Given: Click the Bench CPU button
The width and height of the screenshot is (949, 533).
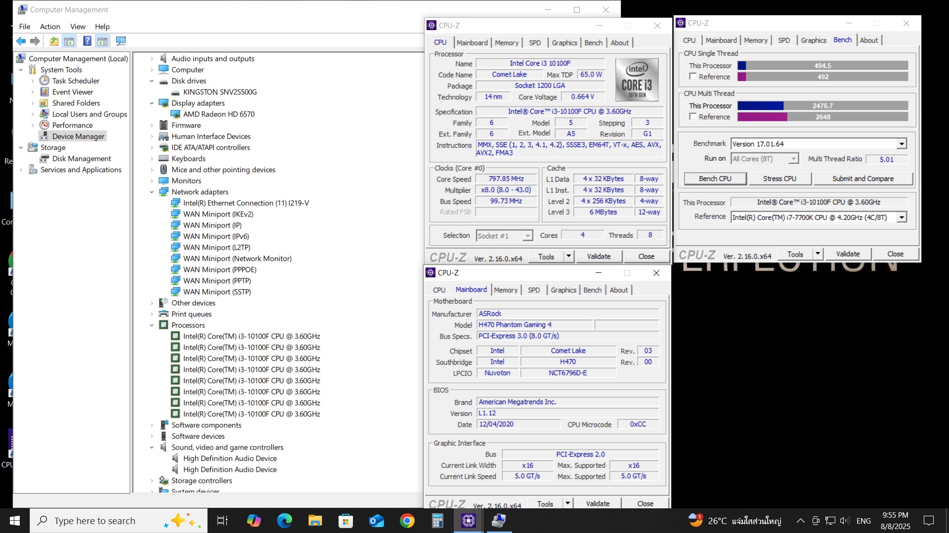Looking at the screenshot, I should [715, 179].
